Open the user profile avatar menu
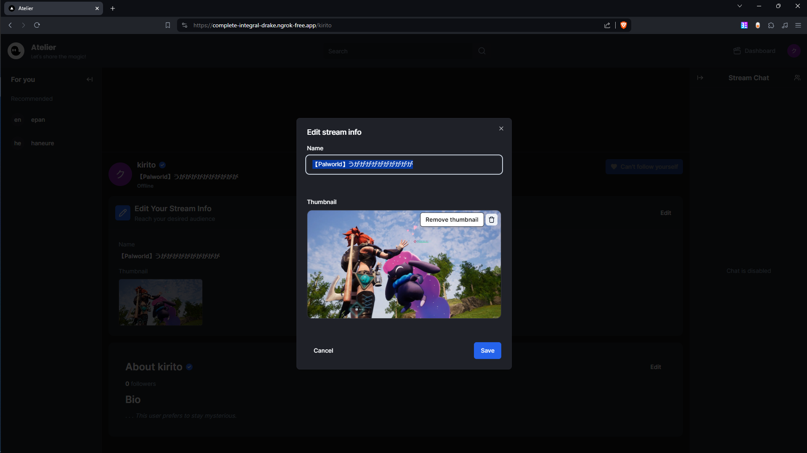The height and width of the screenshot is (453, 807). 794,51
